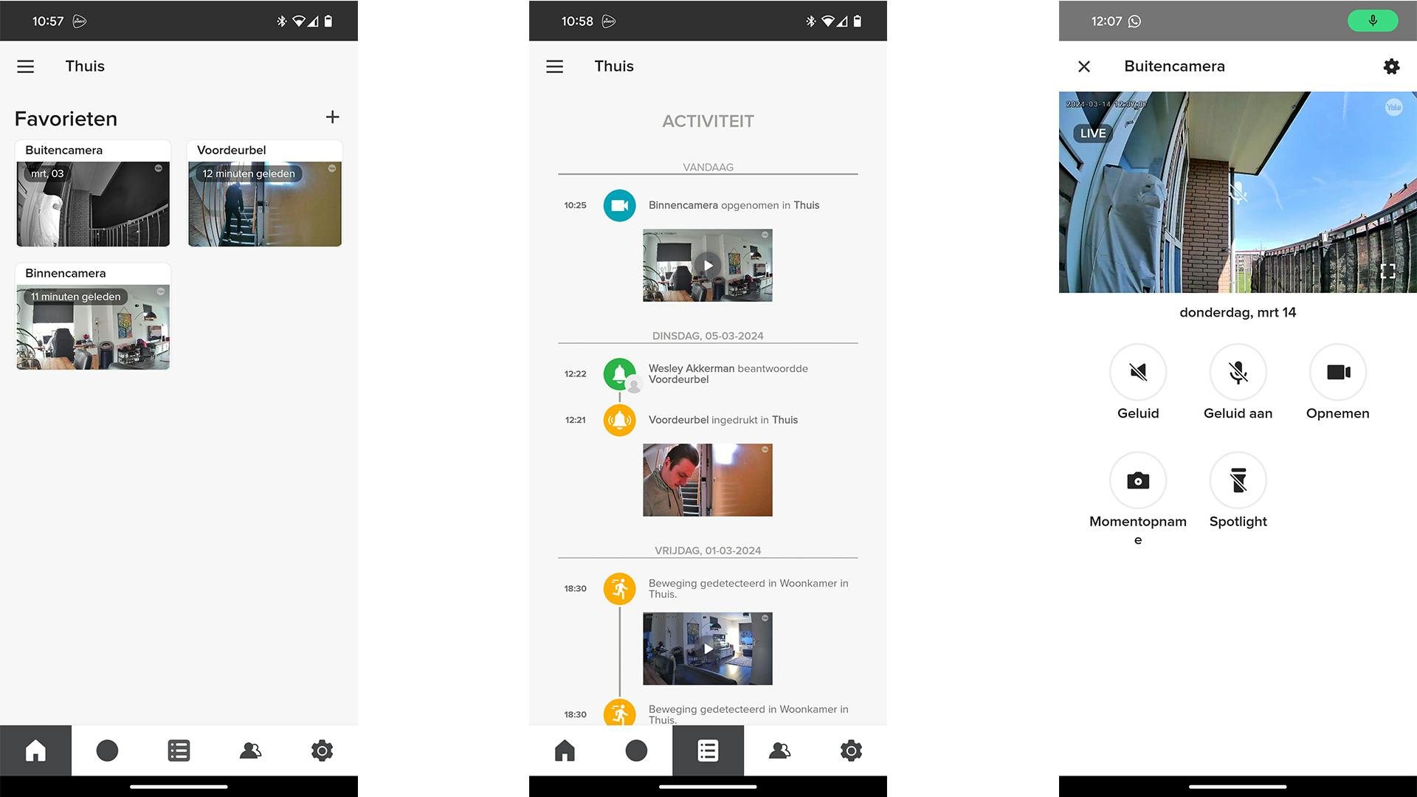Open Voordeurbel pressed snapshot thumbnail

coord(707,480)
